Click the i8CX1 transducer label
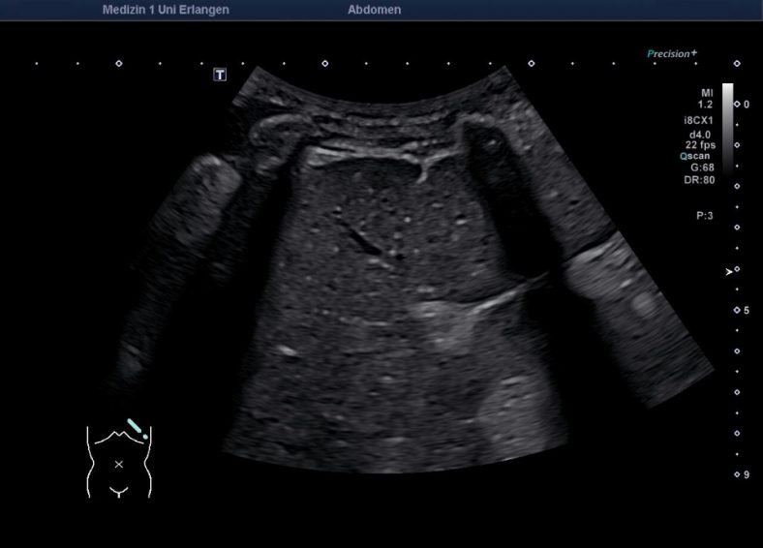The height and width of the screenshot is (548, 763). coord(698,121)
